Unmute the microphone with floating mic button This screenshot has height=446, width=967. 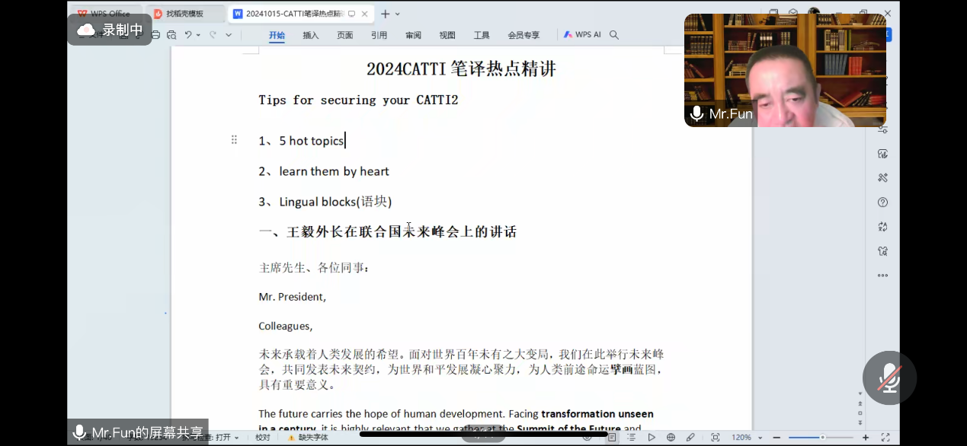click(x=889, y=378)
